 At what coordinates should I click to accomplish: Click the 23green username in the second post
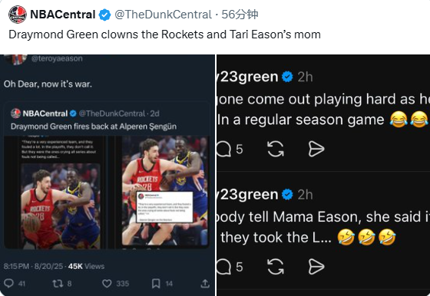248,195
